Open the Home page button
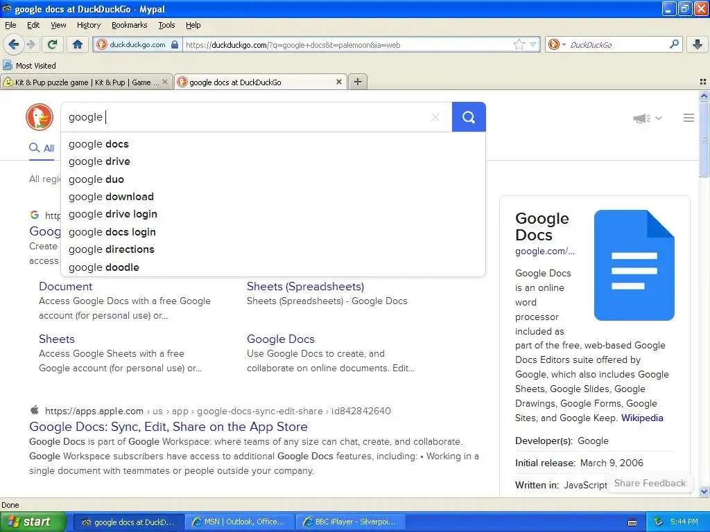Viewport: 710px width, 532px height. click(78, 44)
